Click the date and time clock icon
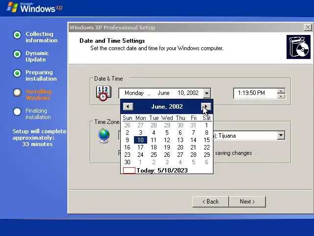Image resolution: width=314 pixels, height=236 pixels. tap(104, 93)
